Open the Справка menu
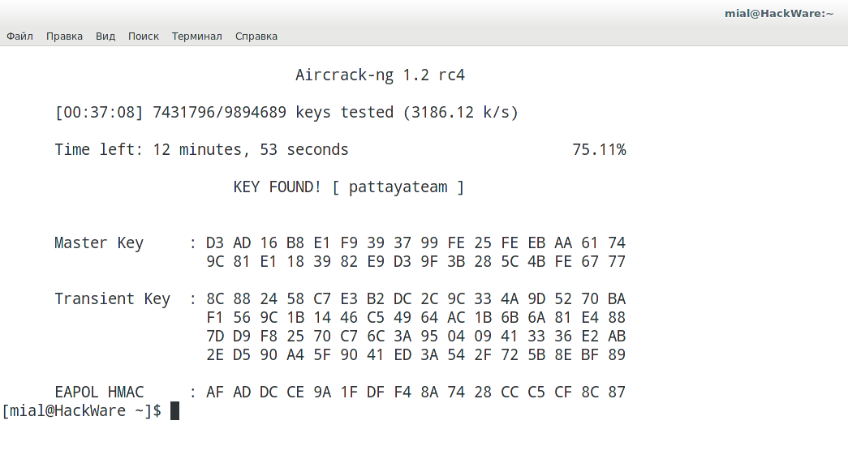Image resolution: width=848 pixels, height=472 pixels. 256,36
